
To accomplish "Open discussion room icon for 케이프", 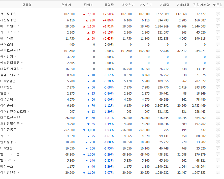I will tap(218, 136).
